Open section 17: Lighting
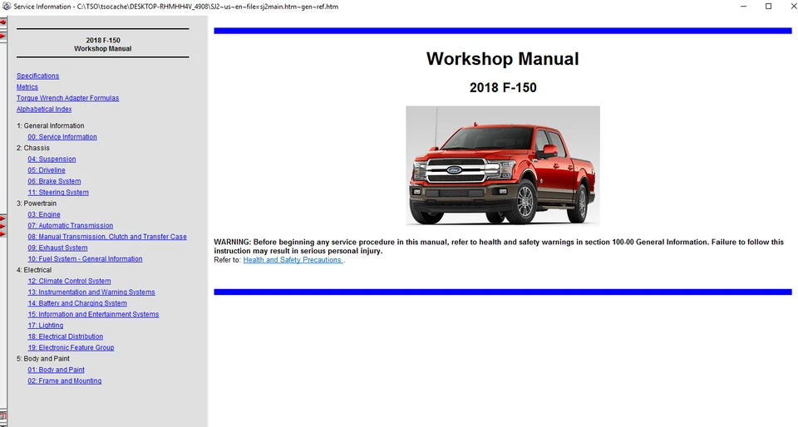This screenshot has height=427, width=798. pos(45,326)
